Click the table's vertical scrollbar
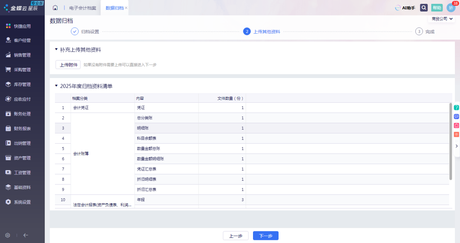This screenshot has height=243, width=460. [451, 141]
